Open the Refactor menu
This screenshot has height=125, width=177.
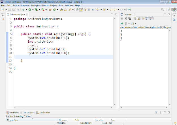[25, 5]
